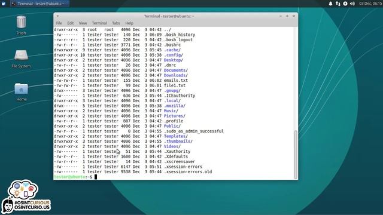383x215 pixels.
Task: Click the Documents/ directory name
Action: click(176, 70)
